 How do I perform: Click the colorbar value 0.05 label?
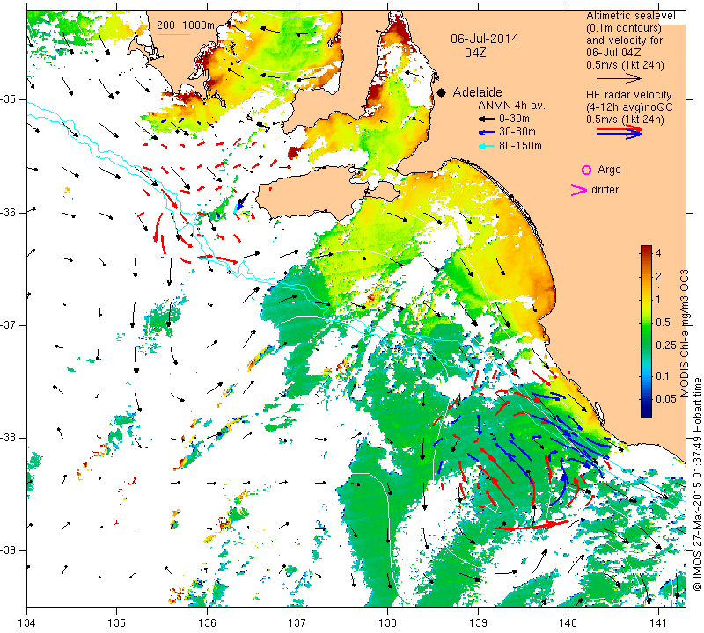[666, 399]
